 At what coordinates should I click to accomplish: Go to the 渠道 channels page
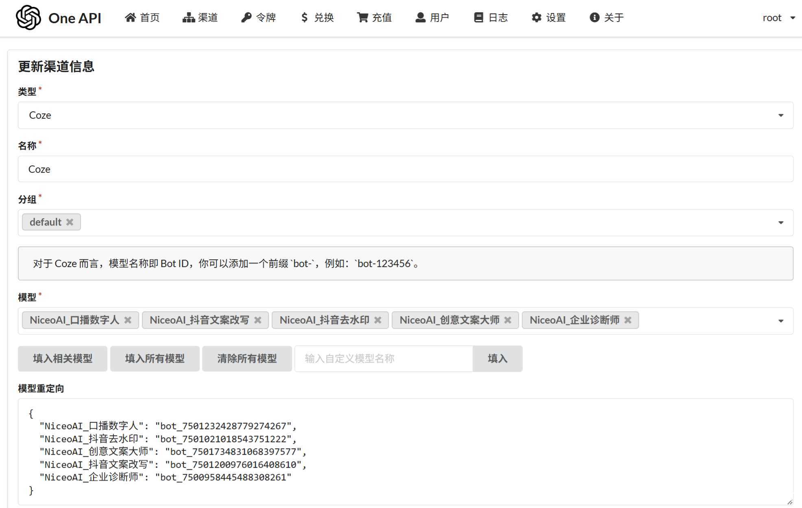click(200, 17)
